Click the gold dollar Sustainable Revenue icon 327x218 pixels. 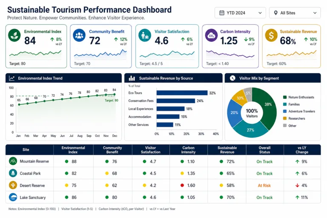coord(271,35)
